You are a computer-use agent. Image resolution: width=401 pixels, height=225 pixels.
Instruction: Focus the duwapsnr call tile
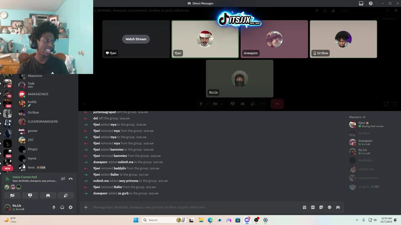click(x=274, y=39)
